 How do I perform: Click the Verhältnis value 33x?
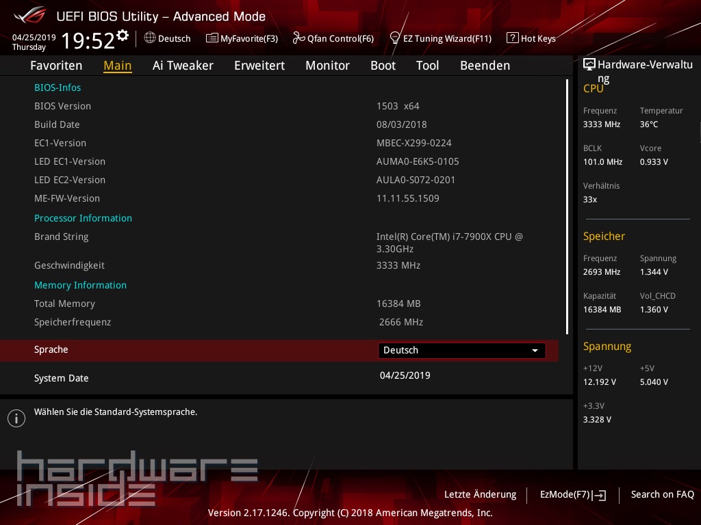click(x=590, y=200)
